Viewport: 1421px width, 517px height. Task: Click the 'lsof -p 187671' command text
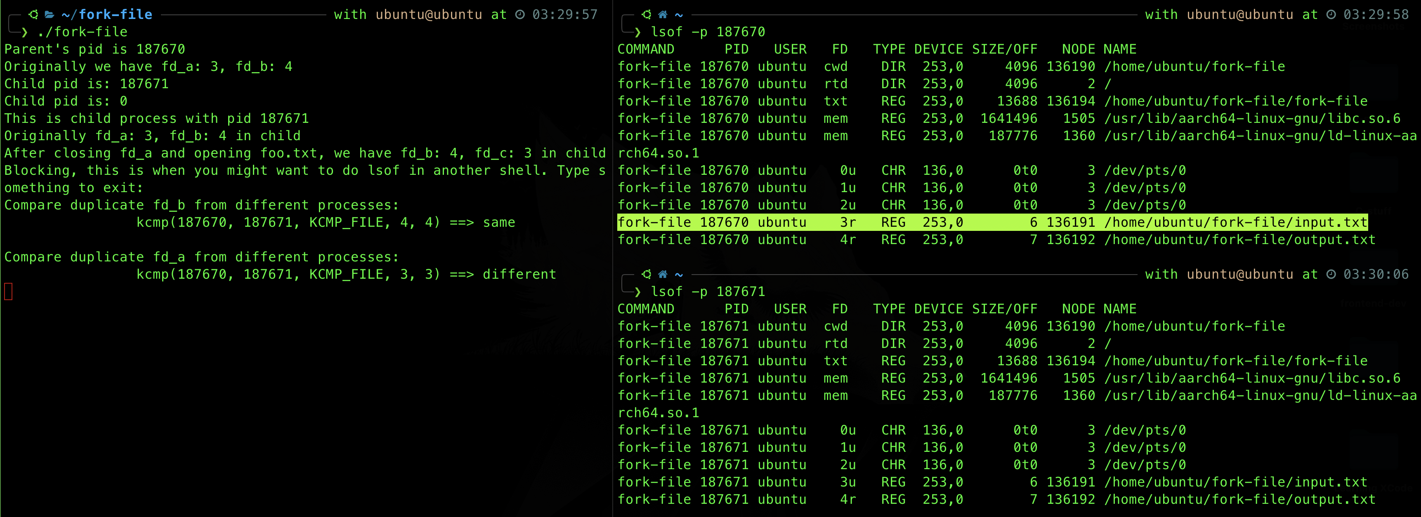(708, 291)
